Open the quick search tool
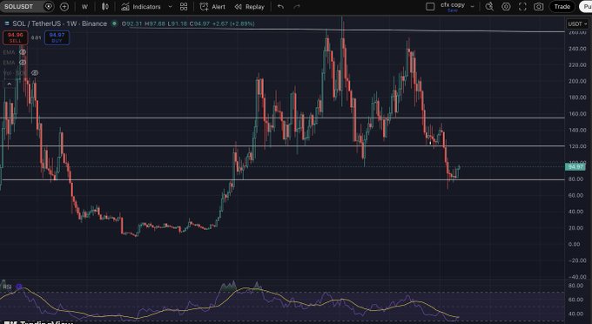592x324 pixels. (489, 6)
